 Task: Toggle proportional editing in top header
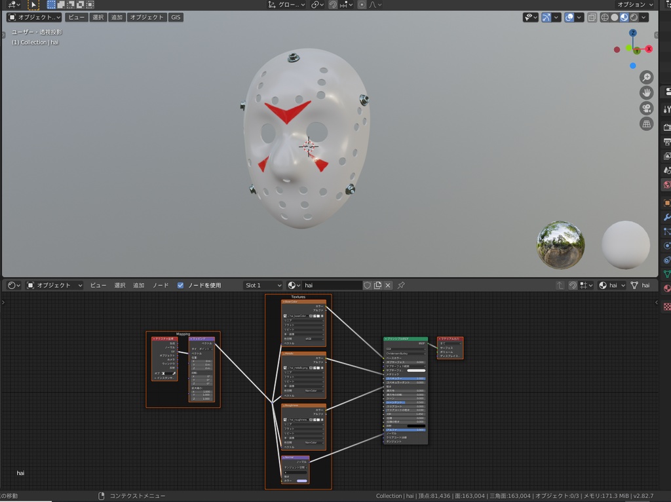[362, 5]
